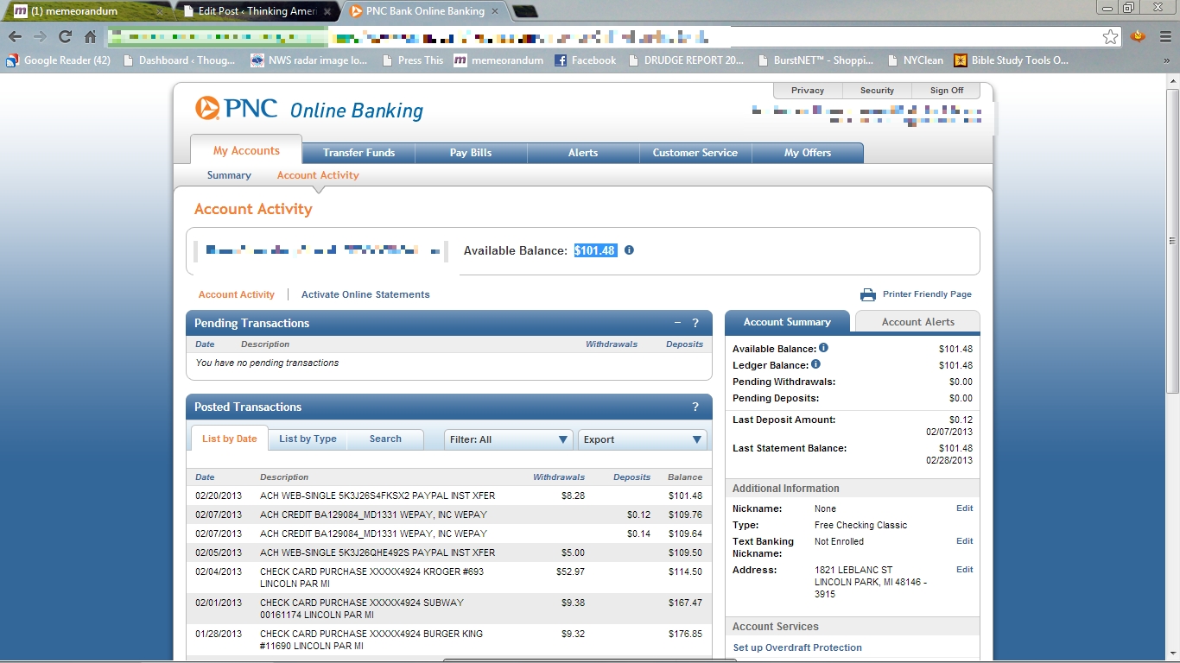Viewport: 1180px width, 663px height.
Task: Open the My Offers tab
Action: click(808, 153)
